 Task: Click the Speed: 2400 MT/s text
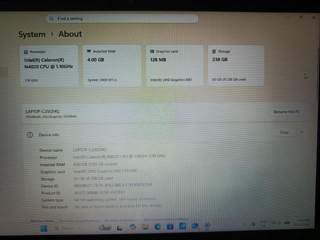coord(102,80)
